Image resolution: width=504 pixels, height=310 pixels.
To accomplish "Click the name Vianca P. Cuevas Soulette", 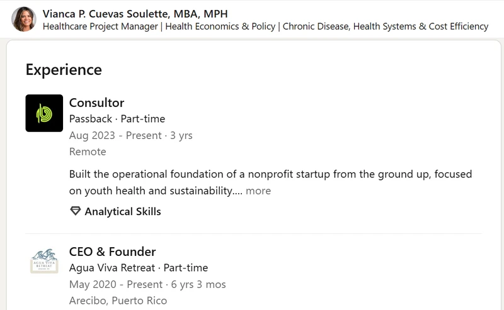I will click(x=105, y=14).
